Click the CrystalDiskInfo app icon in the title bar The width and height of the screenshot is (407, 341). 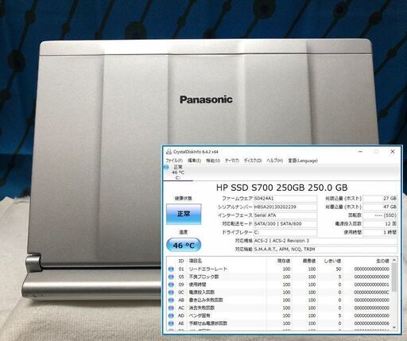click(x=169, y=152)
